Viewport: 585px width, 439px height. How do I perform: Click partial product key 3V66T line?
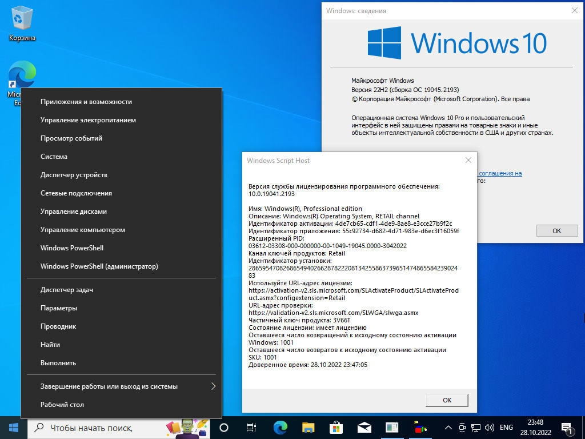(299, 320)
